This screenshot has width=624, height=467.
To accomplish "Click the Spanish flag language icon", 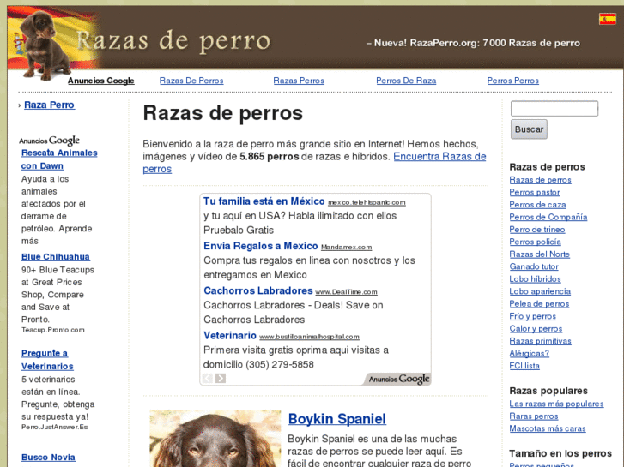I will pyautogui.click(x=608, y=19).
